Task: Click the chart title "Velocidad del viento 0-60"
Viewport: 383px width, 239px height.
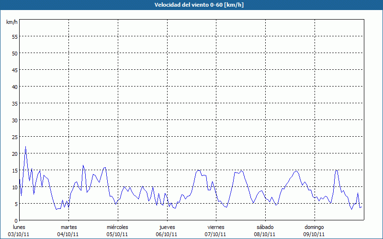Action: [191, 5]
